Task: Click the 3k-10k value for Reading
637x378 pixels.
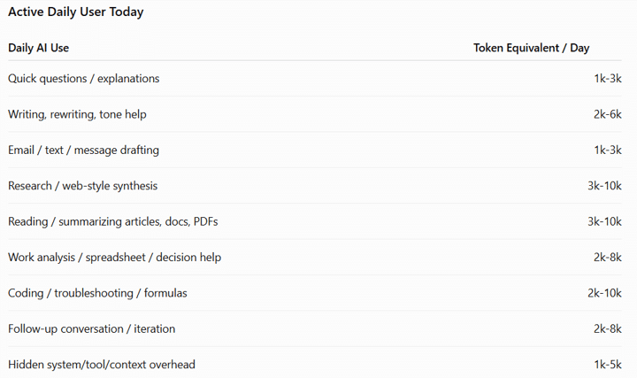Action: 604,221
